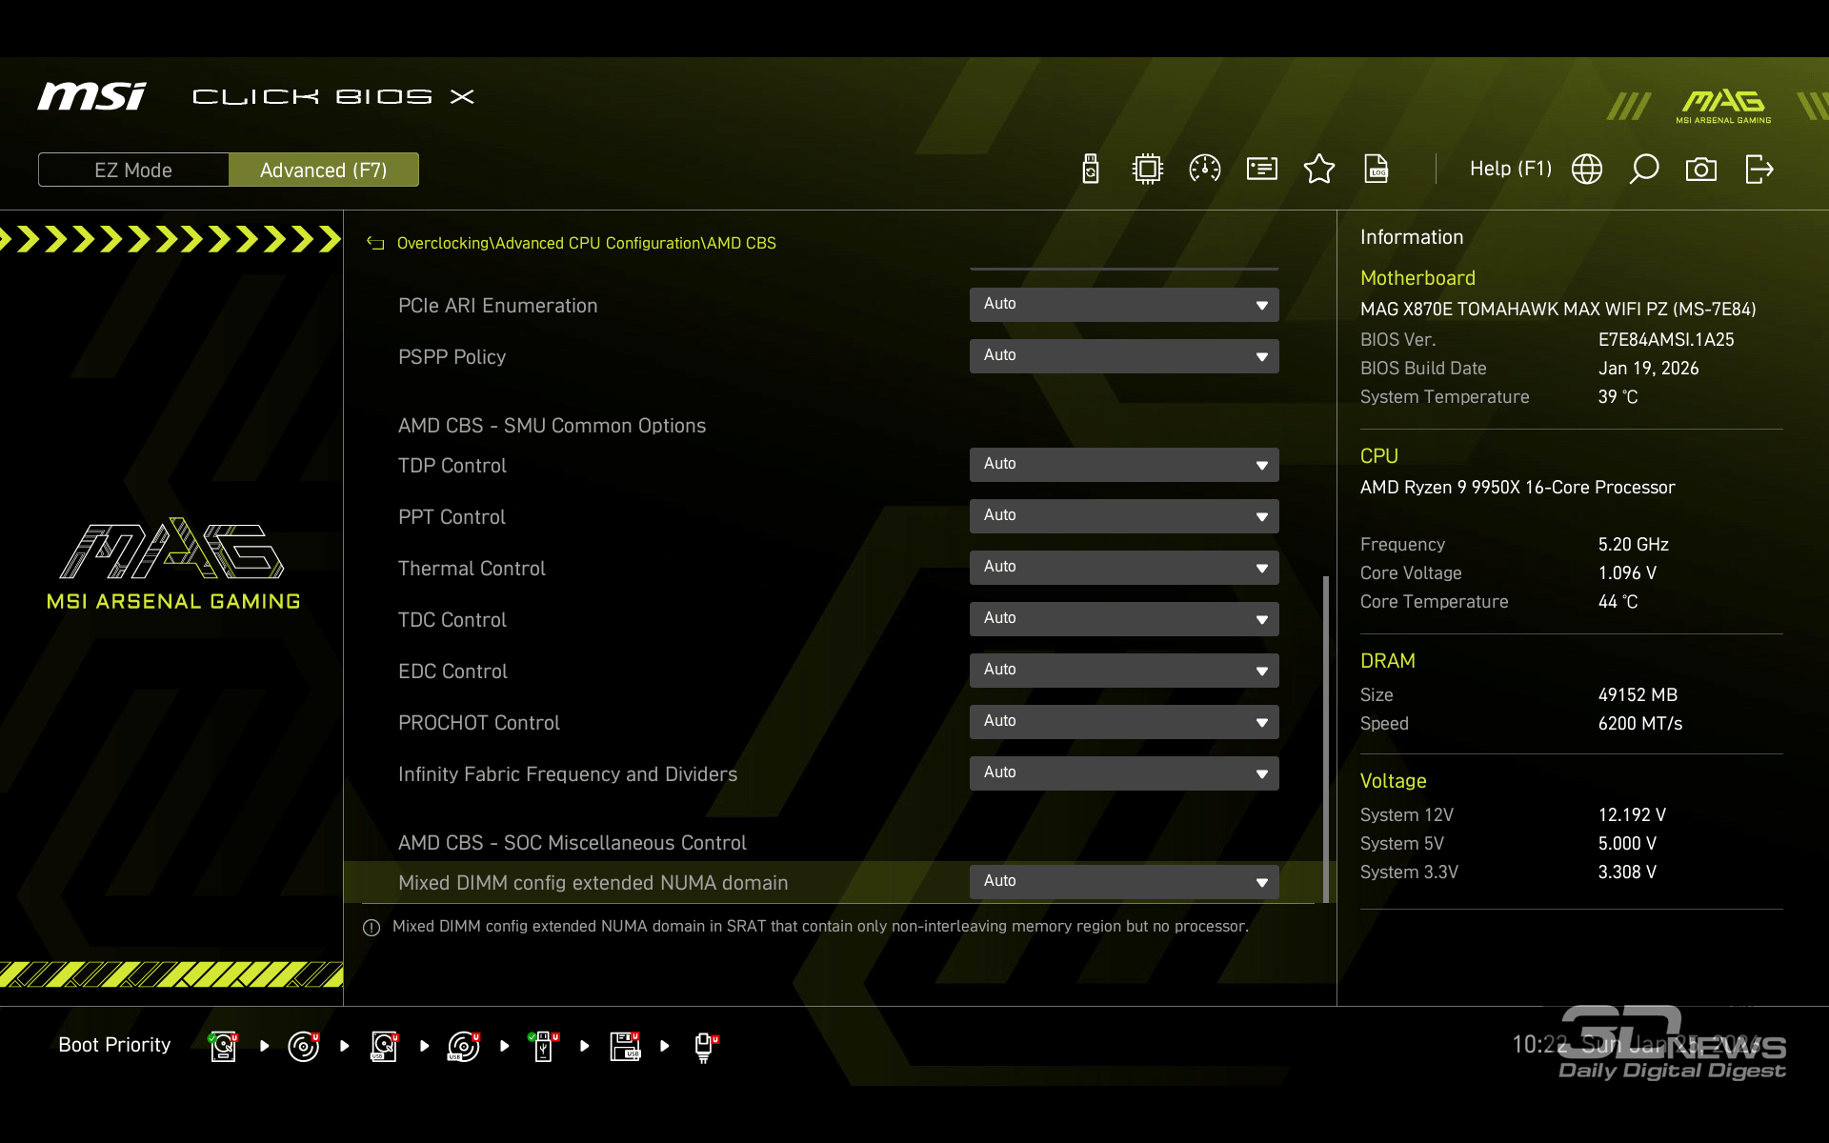This screenshot has width=1829, height=1143.
Task: Open Mixed DIMM config NUMA domain dropdown
Action: (x=1123, y=882)
